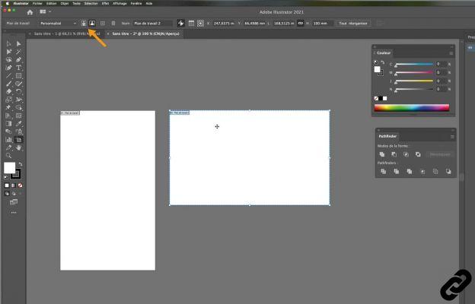Click the black swatch in Couleur panel
475x304 pixels.
coord(381,98)
